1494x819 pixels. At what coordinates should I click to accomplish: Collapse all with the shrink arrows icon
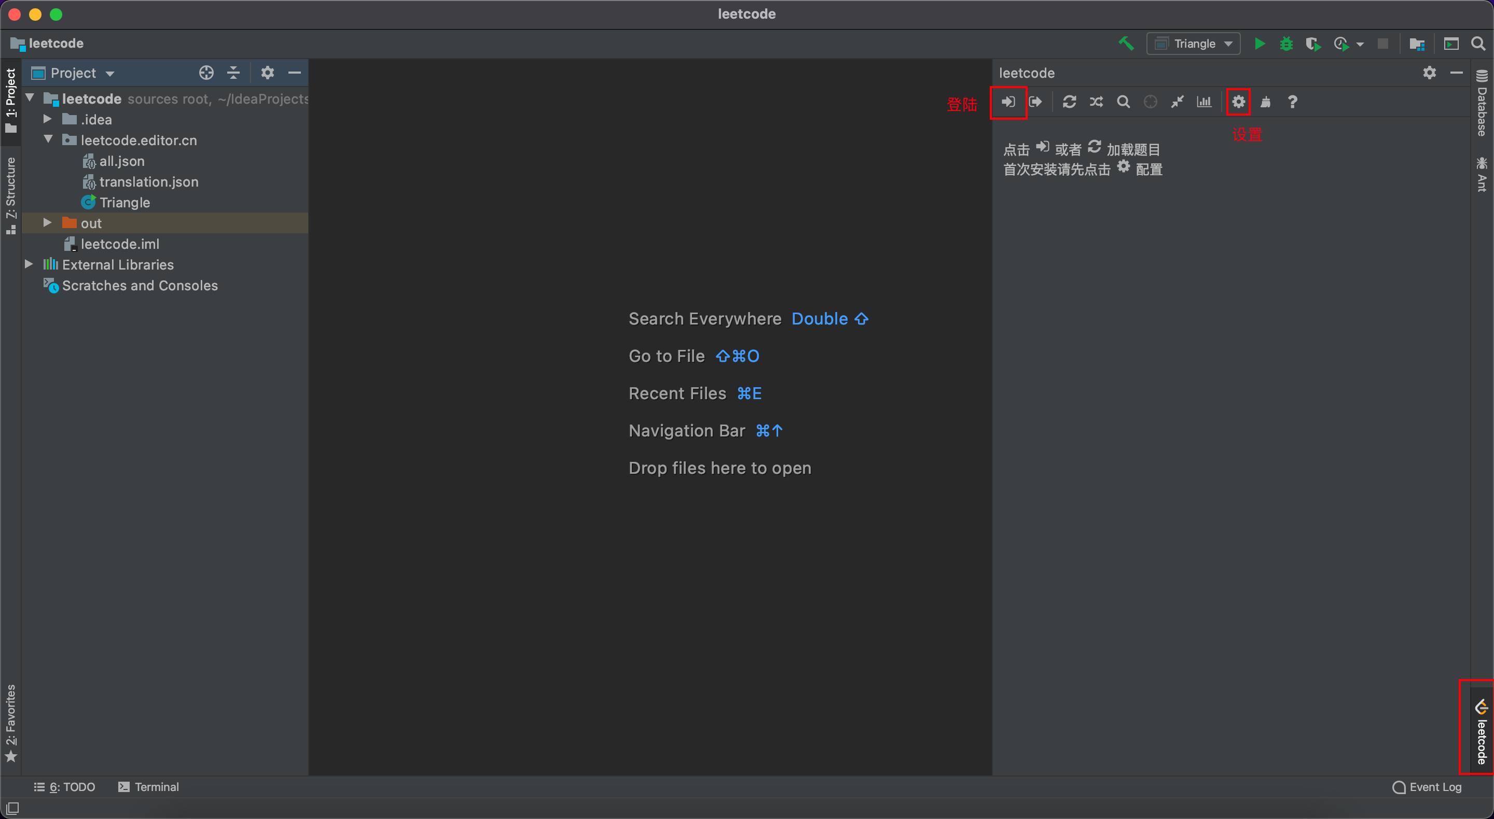click(x=1177, y=102)
